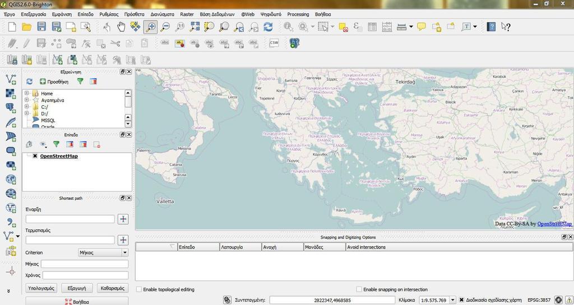This screenshot has width=574, height=305.
Task: Add a SpatiaLite layer feather icon
Action: [11, 122]
